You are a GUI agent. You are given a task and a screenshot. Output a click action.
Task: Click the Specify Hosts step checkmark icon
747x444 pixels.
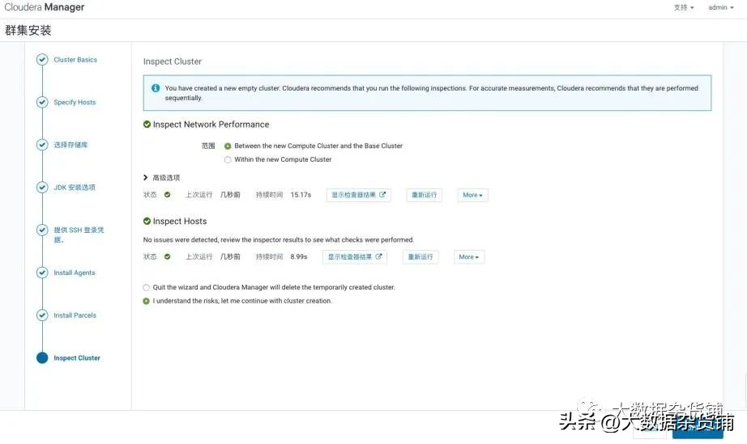[x=42, y=102]
